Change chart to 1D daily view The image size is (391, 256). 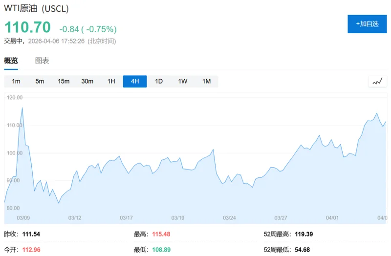(x=159, y=82)
